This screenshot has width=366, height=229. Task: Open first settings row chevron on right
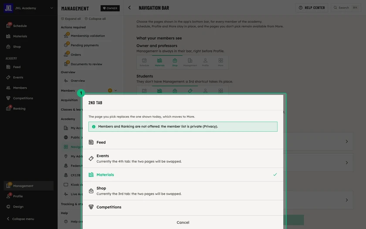[x=347, y=141]
